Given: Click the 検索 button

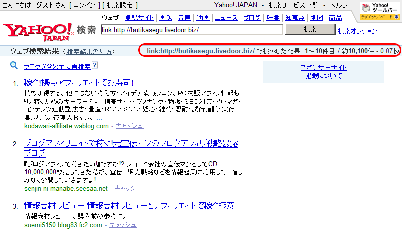Looking at the screenshot, I should click(x=310, y=29).
